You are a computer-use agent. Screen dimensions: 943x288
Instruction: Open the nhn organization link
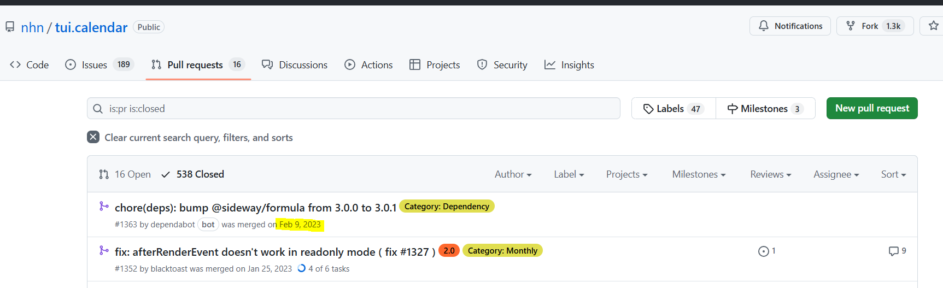tap(32, 27)
